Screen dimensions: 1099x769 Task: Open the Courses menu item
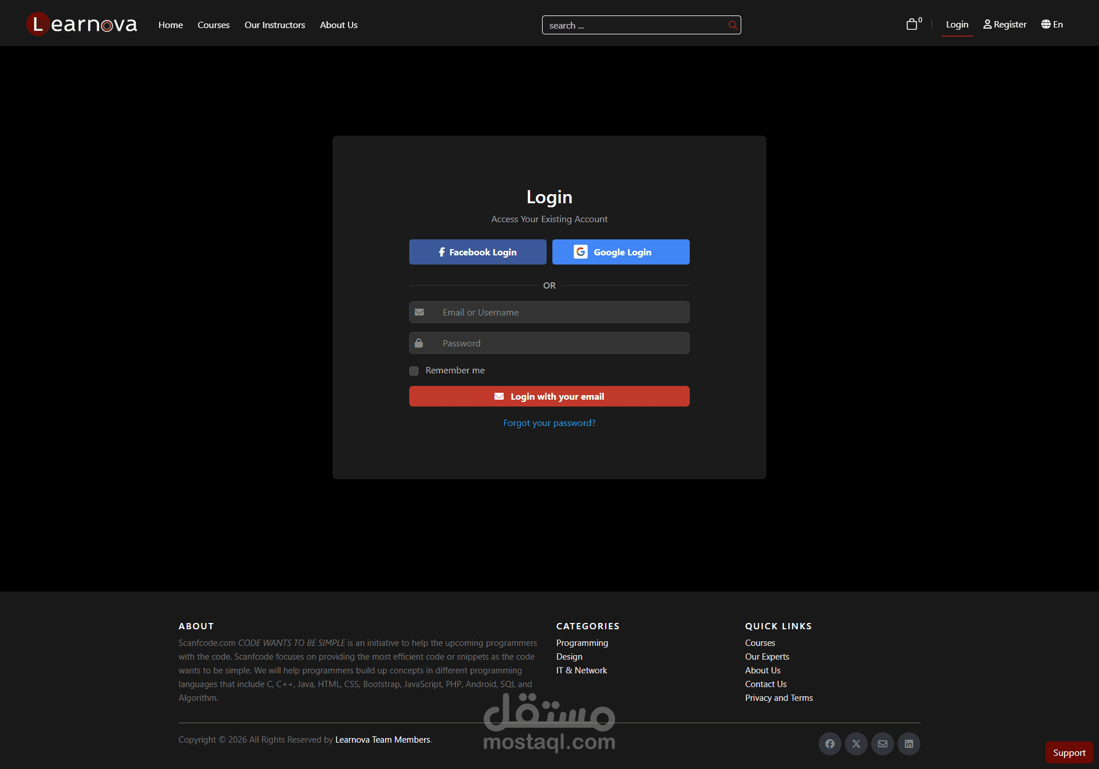[x=214, y=25]
